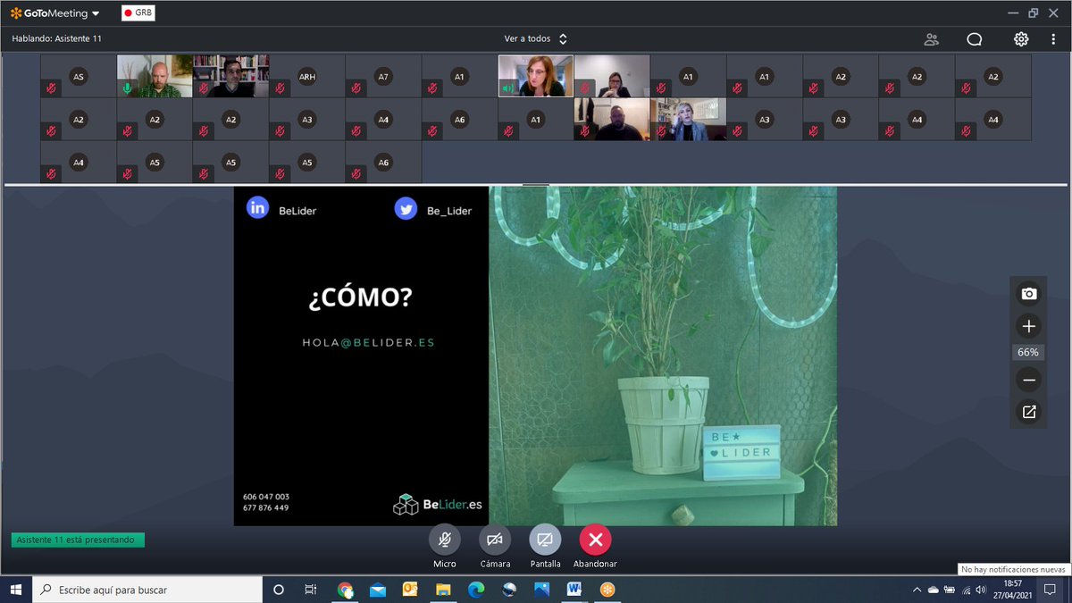The width and height of the screenshot is (1072, 603).
Task: Click 'No hay notificaciones nuevas' tooltip
Action: (x=1013, y=569)
